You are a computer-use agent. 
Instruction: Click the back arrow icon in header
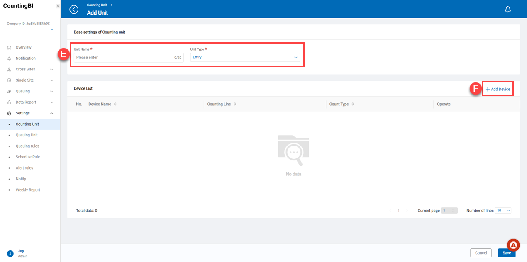[74, 10]
